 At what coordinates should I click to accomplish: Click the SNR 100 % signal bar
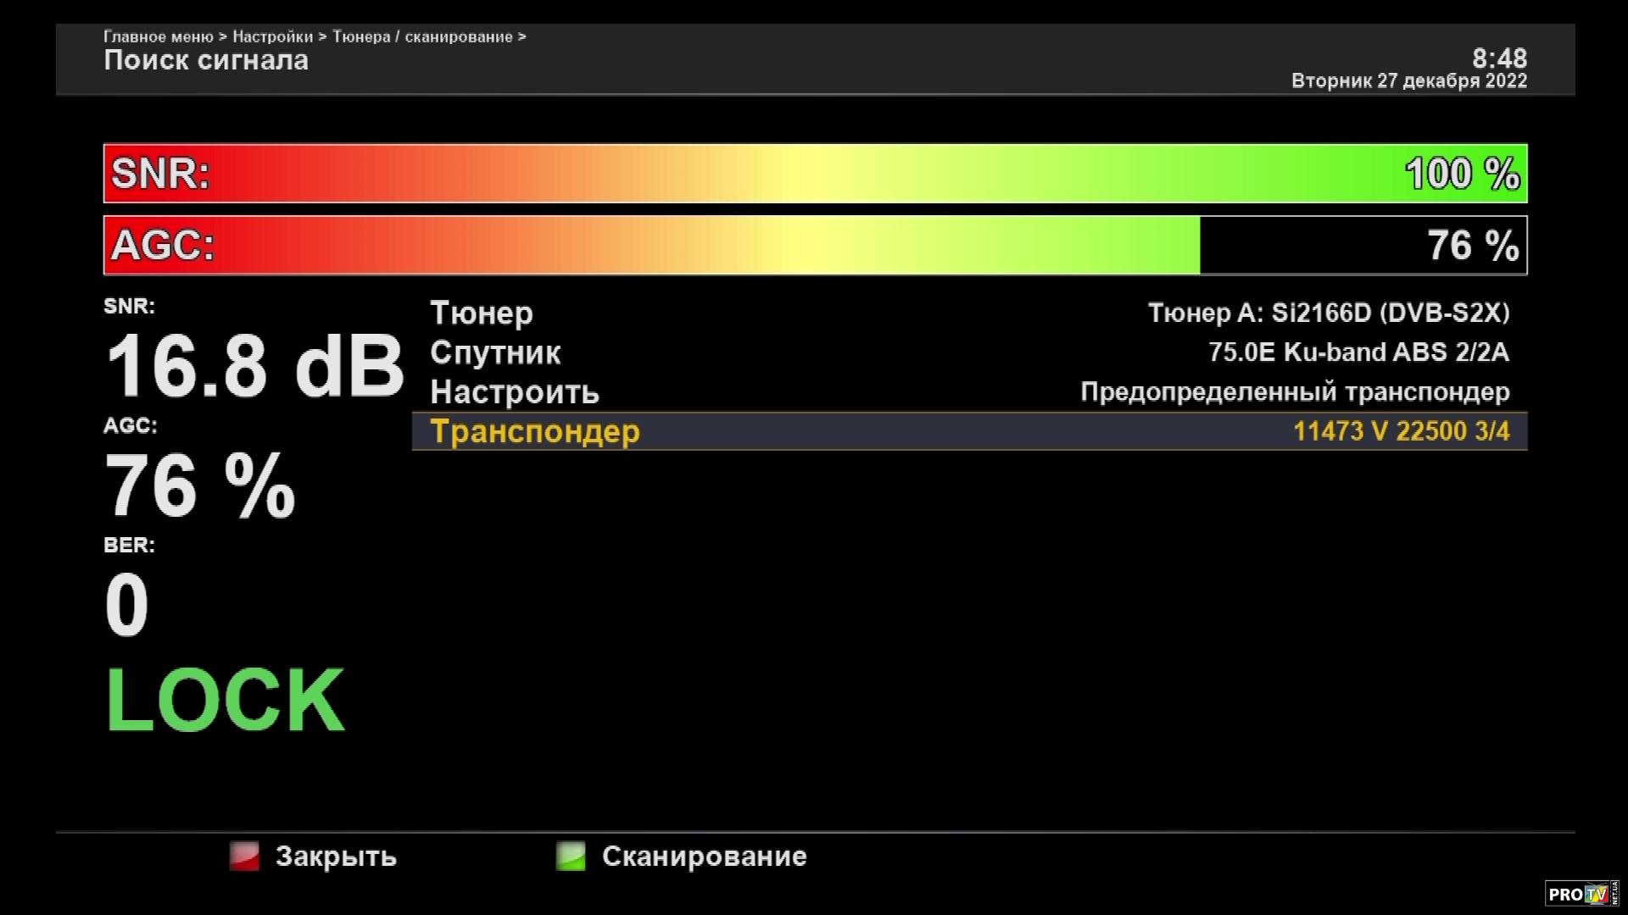tap(814, 174)
